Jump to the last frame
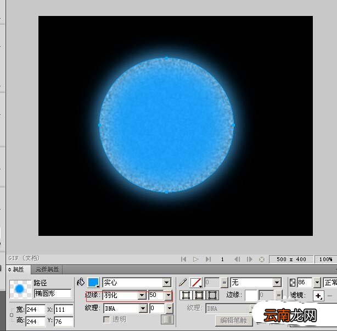337x331 pixels. (x=208, y=259)
